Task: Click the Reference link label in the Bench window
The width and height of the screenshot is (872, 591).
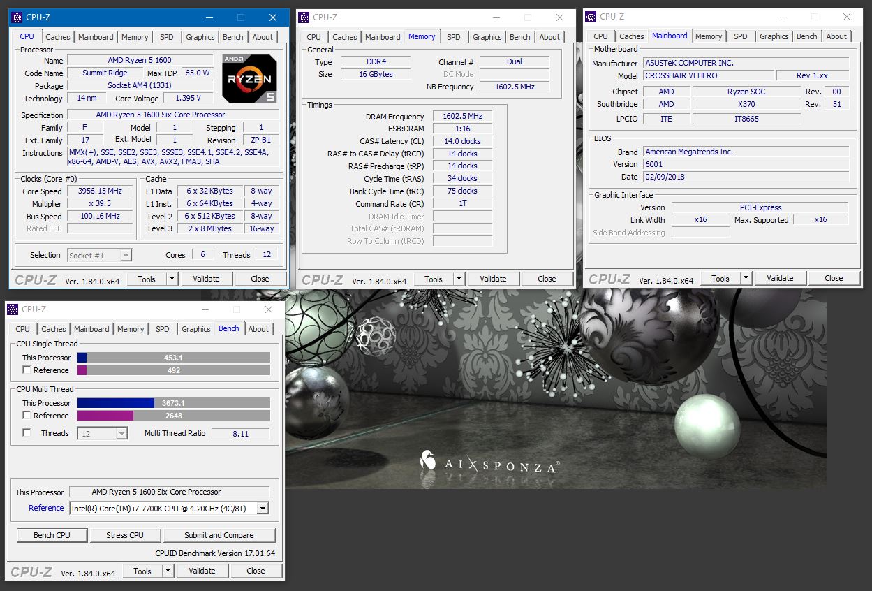Action: 46,508
